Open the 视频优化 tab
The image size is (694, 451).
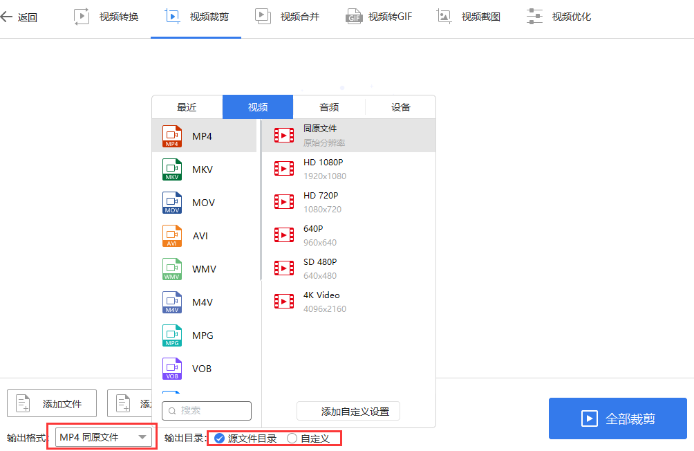(x=559, y=17)
